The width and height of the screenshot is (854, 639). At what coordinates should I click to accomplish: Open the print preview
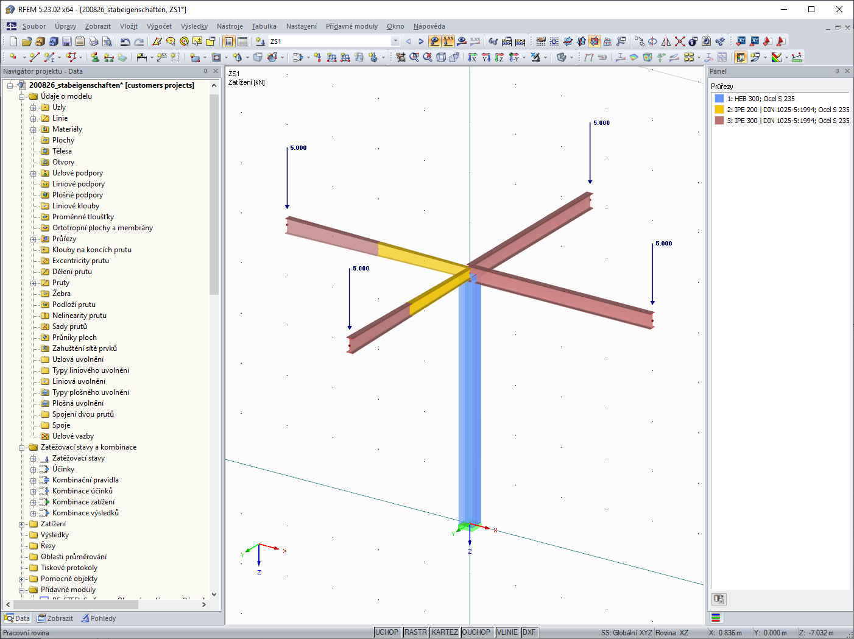(107, 41)
